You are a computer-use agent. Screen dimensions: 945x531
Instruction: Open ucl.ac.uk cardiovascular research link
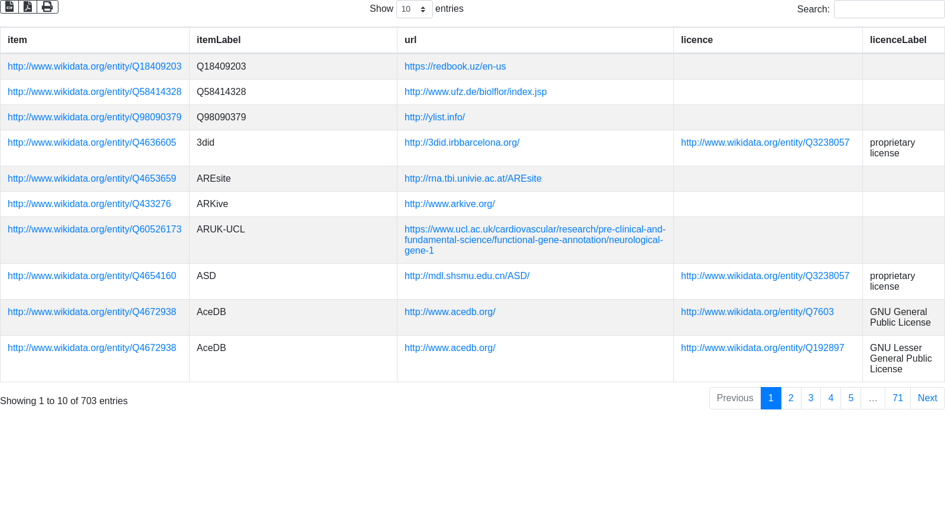click(x=535, y=240)
